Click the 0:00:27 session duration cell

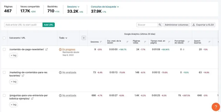point(113,95)
